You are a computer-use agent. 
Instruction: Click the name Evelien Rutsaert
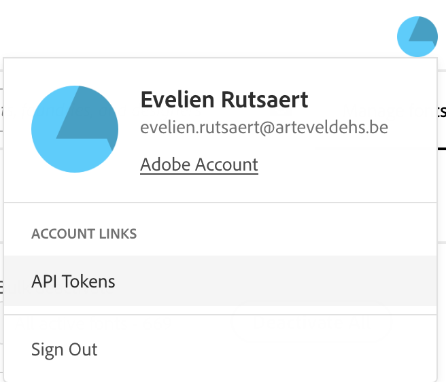click(224, 100)
